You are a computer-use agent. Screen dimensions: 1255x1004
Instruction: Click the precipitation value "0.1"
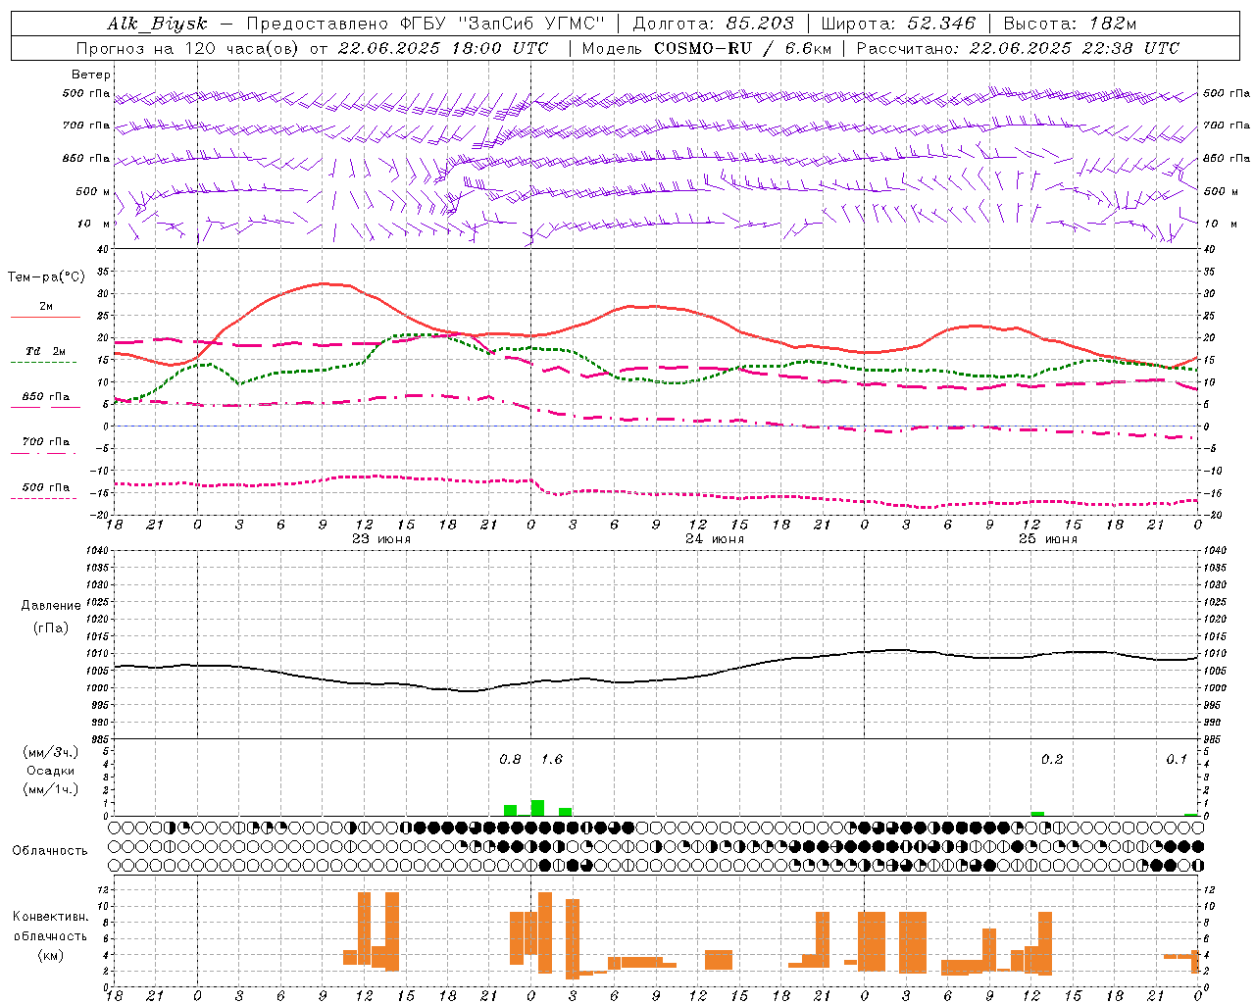point(1177,760)
